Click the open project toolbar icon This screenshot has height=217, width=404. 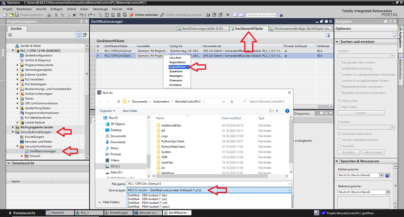[11, 15]
